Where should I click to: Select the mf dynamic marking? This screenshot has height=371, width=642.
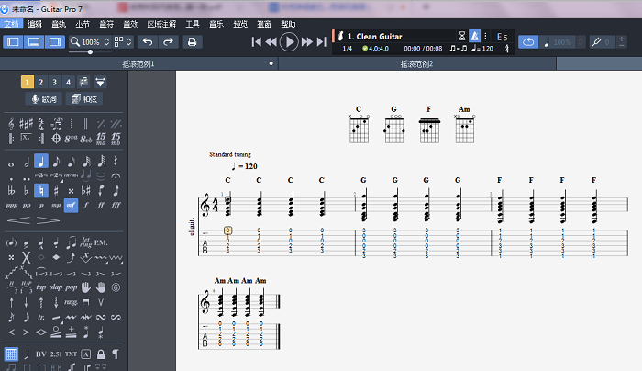click(x=72, y=206)
